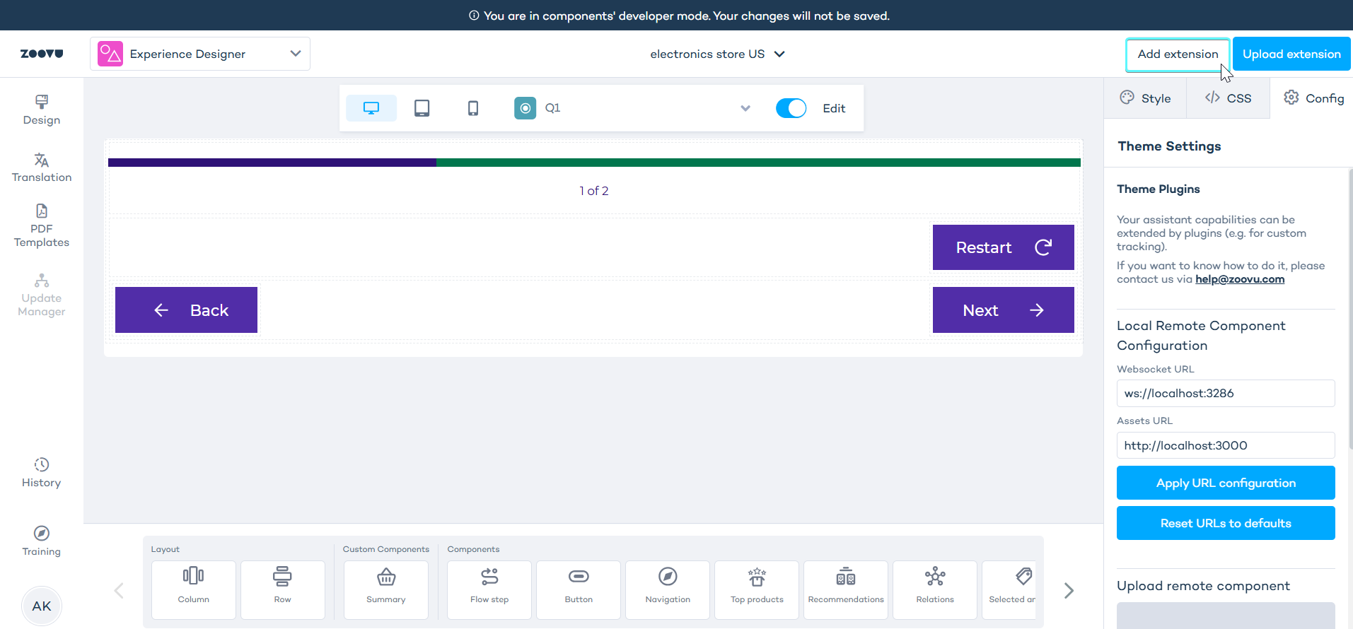Select the Flow step component
This screenshot has height=629, width=1353.
click(489, 590)
